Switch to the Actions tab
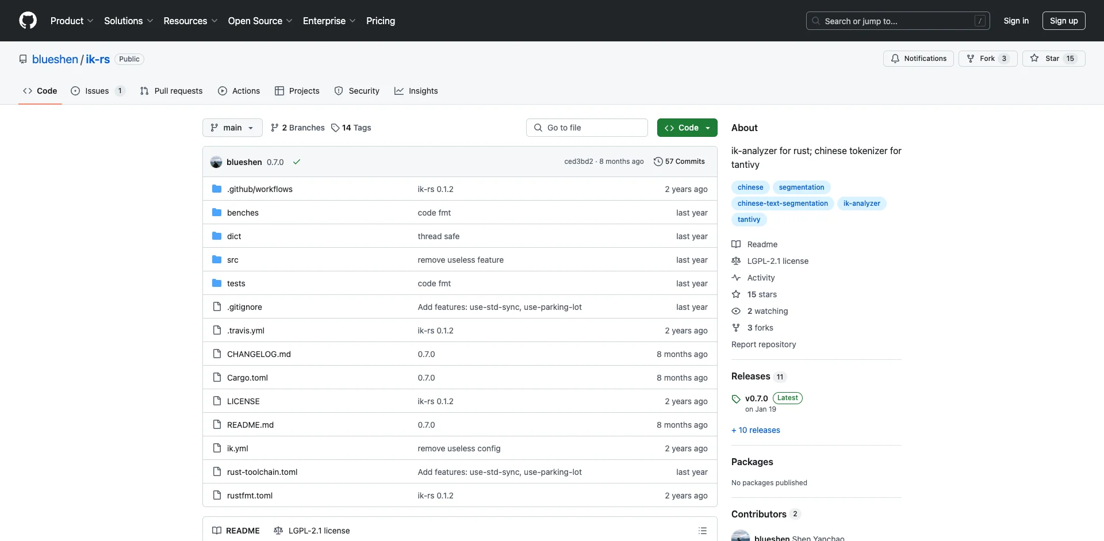The height and width of the screenshot is (541, 1104). [x=239, y=91]
